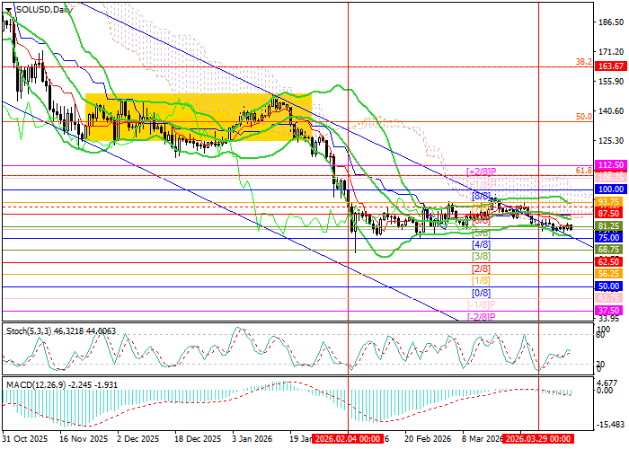Click the 112.50 magenta price tag
This screenshot has width=629, height=449.
click(610, 166)
